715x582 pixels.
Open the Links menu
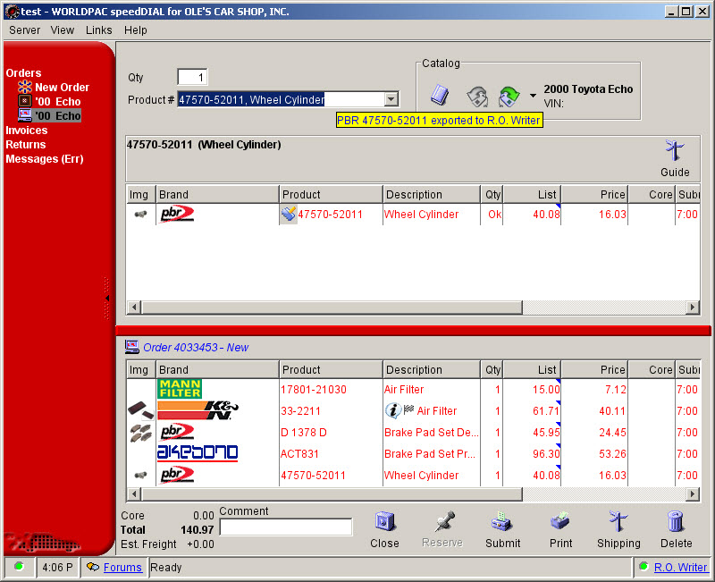pyautogui.click(x=98, y=30)
